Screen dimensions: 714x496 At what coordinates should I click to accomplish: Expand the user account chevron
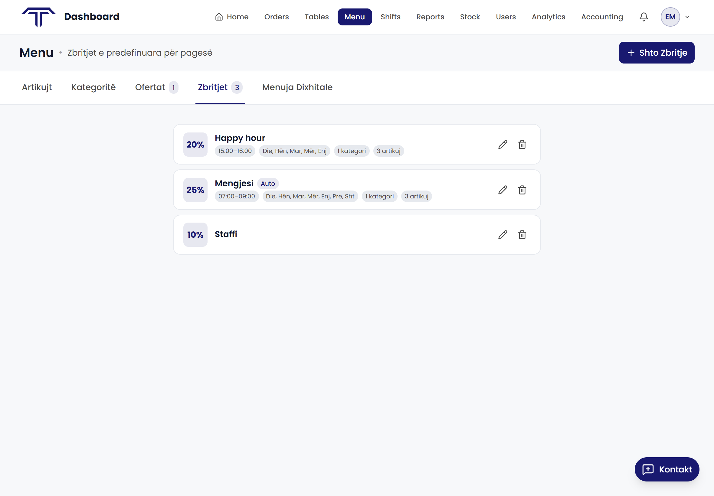tap(687, 17)
